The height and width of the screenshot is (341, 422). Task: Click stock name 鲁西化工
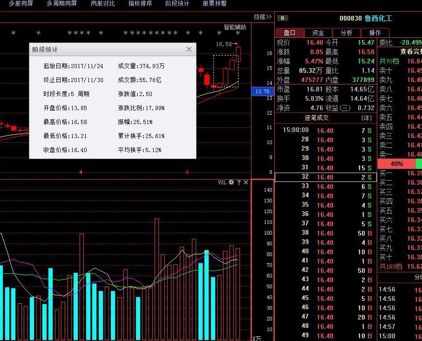(x=378, y=18)
